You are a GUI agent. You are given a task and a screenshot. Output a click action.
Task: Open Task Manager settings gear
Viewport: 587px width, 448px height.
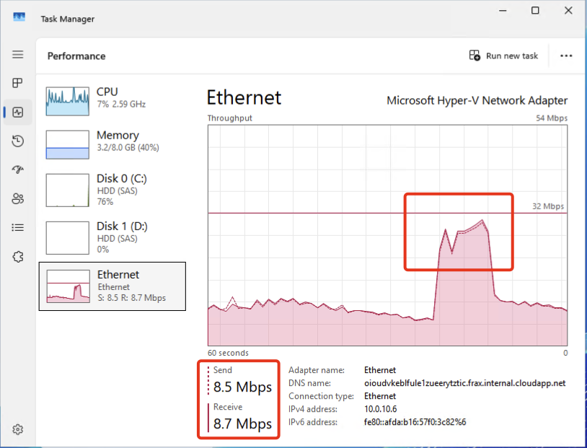[18, 429]
